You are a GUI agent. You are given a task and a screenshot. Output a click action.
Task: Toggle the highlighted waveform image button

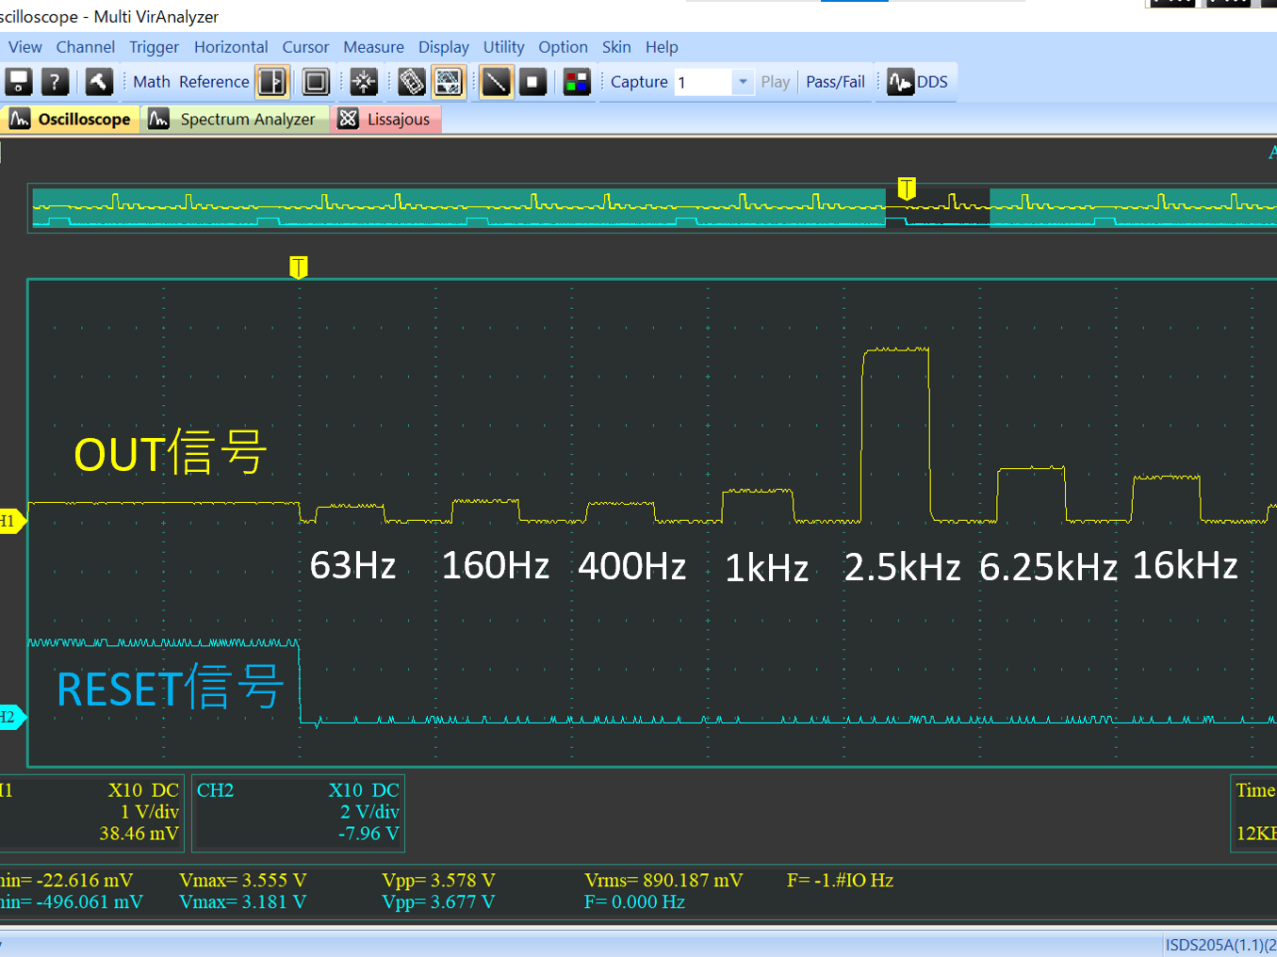click(449, 82)
